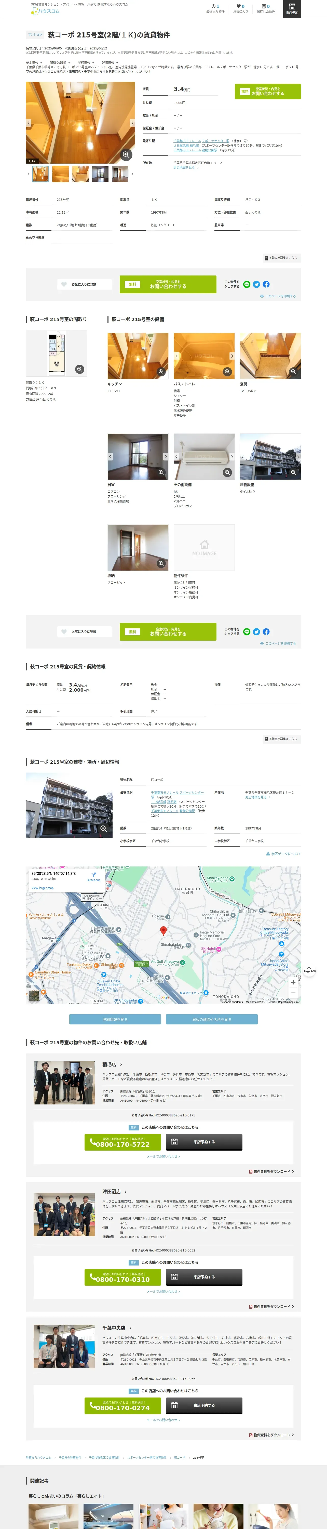Click このページを印刷する print link in first bar
Screen dimensions: 327x1529
coord(278,296)
